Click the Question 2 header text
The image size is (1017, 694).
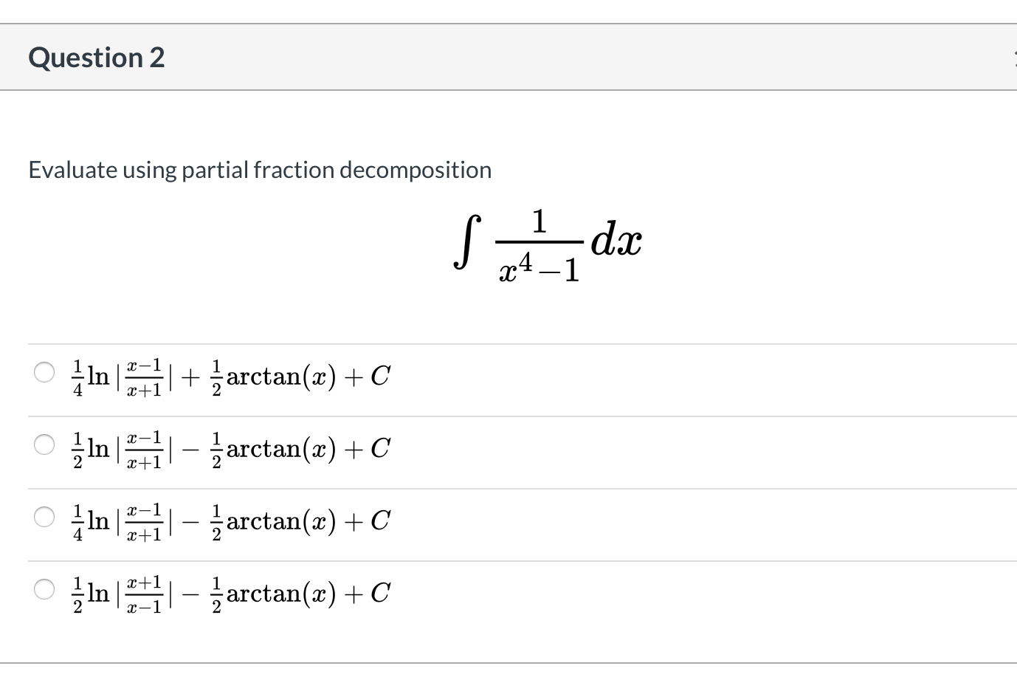coord(97,57)
